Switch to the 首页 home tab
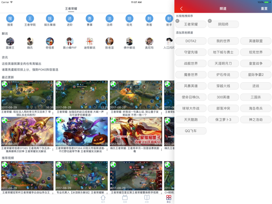The width and height of the screenshot is (272, 204). pyautogui.click(x=103, y=199)
